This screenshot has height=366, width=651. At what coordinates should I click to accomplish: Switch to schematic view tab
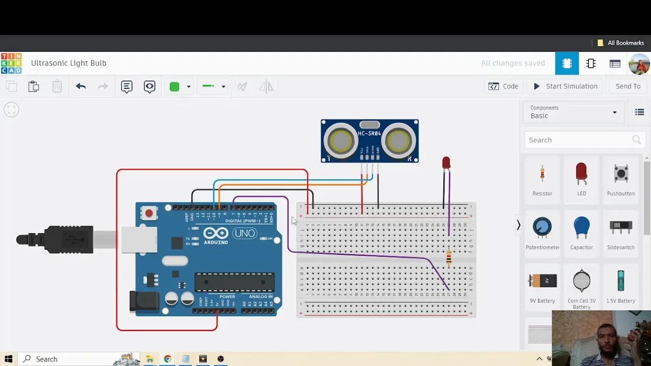[590, 63]
